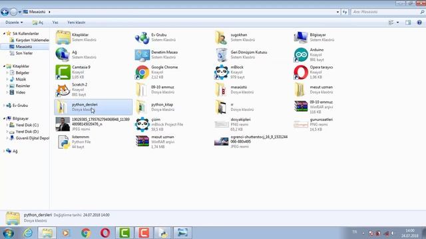Select Video in the sidebar
Screen dimensions: 426x239
[x=18, y=92]
